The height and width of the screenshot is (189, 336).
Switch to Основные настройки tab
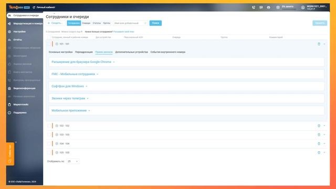pyautogui.click(x=61, y=52)
